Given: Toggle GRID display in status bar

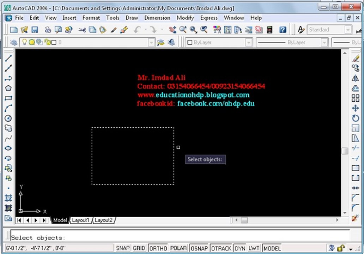Looking at the screenshot, I should pyautogui.click(x=139, y=248).
